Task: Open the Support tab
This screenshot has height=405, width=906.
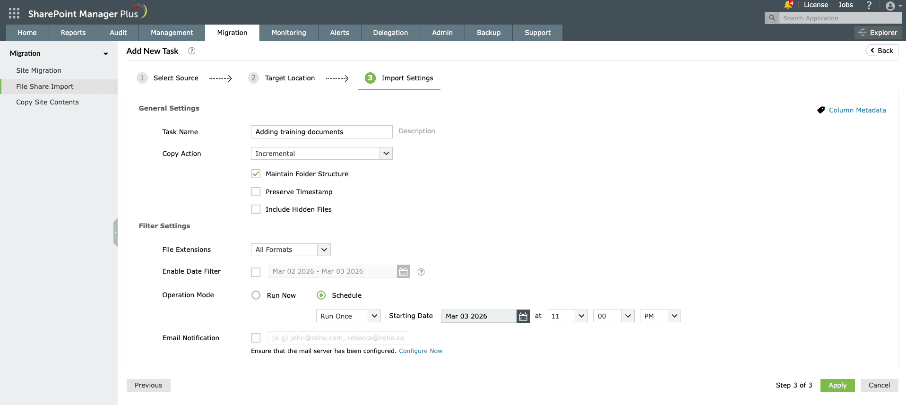Action: coord(538,33)
